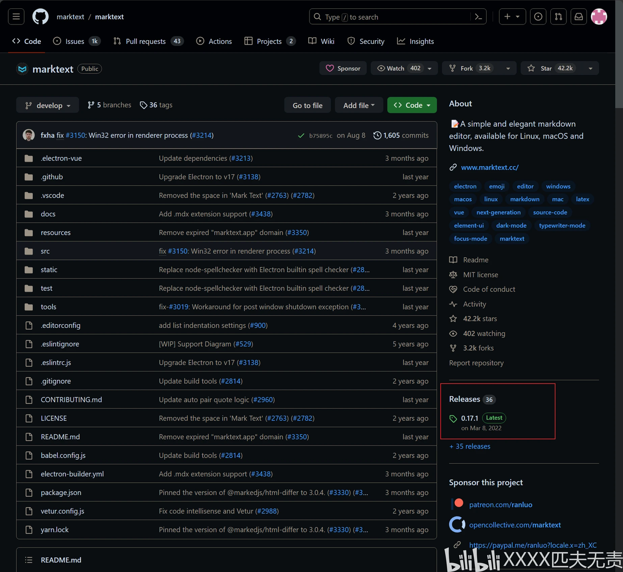Open the commit history clock icon

(x=377, y=135)
